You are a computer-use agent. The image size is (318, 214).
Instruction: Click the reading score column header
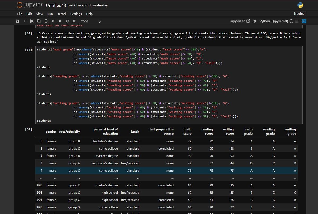(x=207, y=132)
